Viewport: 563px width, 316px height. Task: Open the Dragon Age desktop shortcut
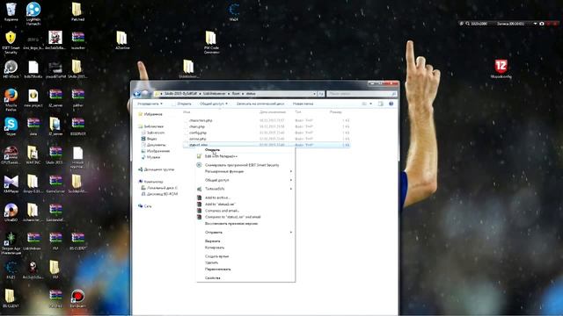click(x=11, y=243)
